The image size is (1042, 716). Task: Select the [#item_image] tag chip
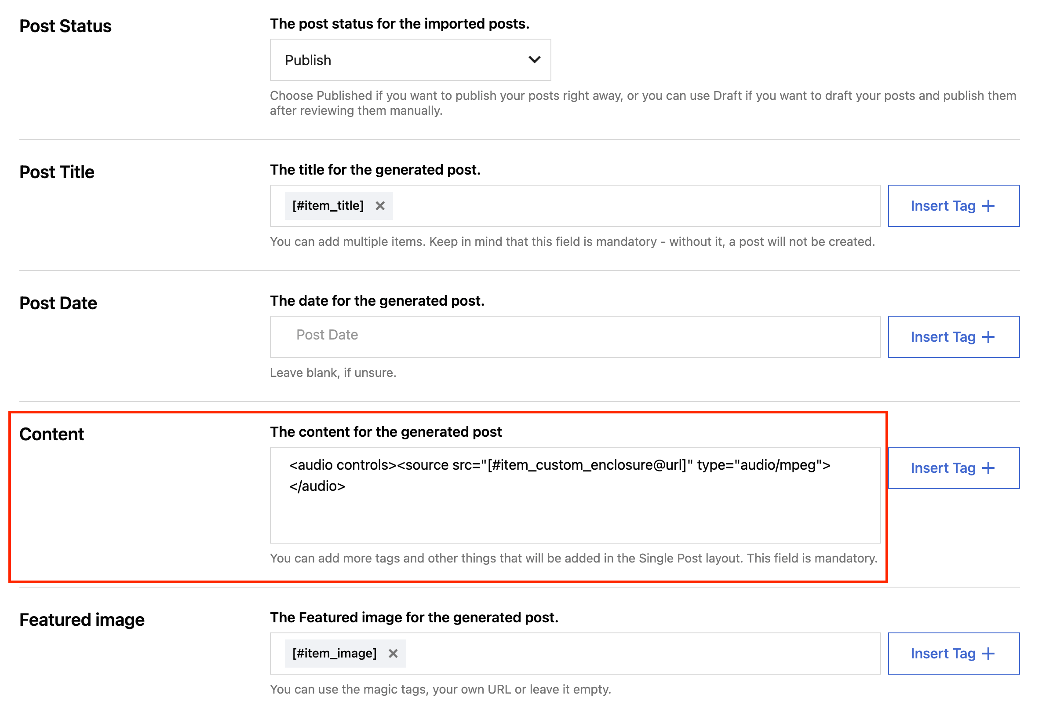click(334, 654)
